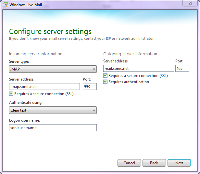Click the Incoming server information label
The image size is (200, 174).
coord(36,54)
